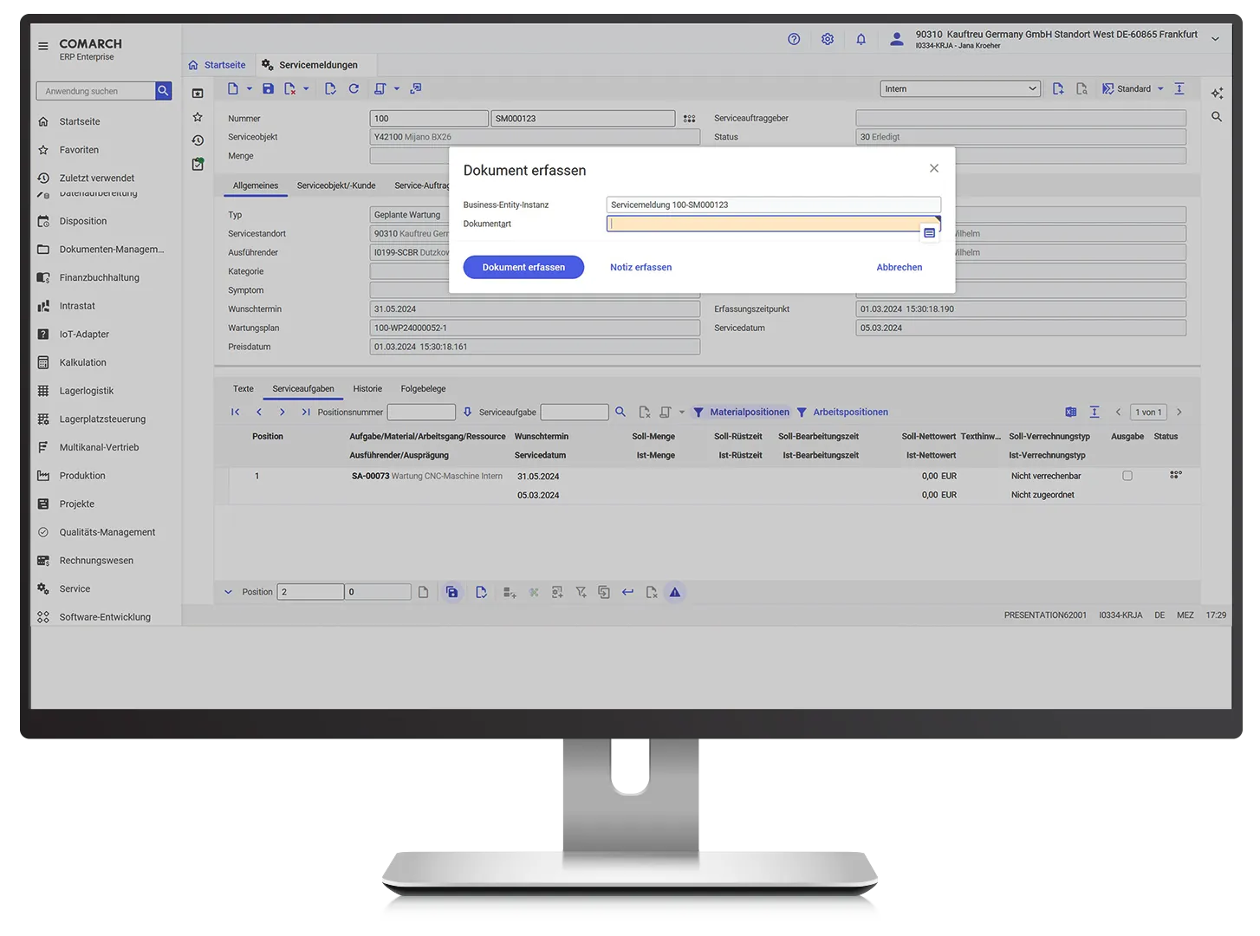Image resolution: width=1260 pixels, height=936 pixels.
Task: Click the search magnifier in Anwendung suchen
Action: 163,91
